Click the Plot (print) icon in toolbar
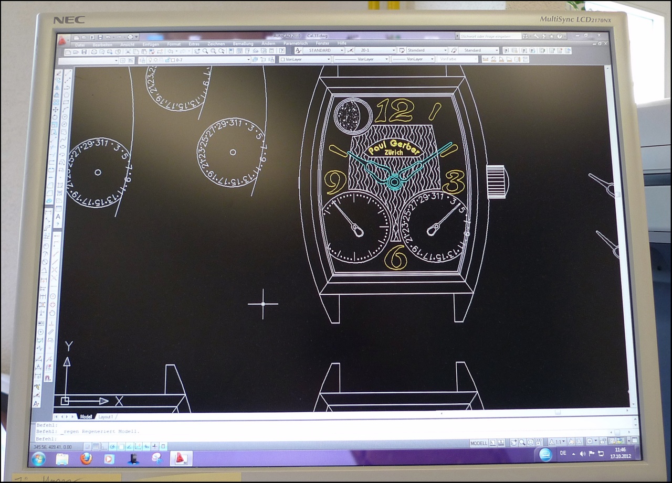Image resolution: width=672 pixels, height=483 pixels. point(93,51)
